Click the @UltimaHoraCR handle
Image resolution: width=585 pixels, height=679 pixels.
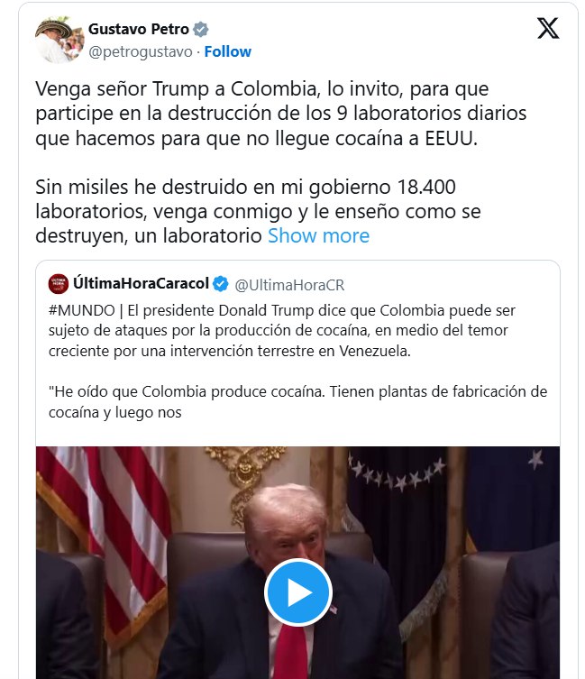point(289,285)
